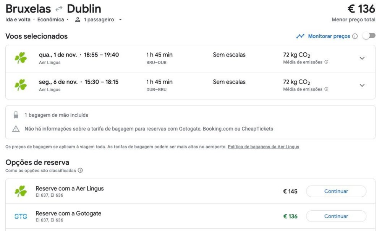Click Continuar for Gotogate booking
The width and height of the screenshot is (382, 231).
click(x=336, y=216)
